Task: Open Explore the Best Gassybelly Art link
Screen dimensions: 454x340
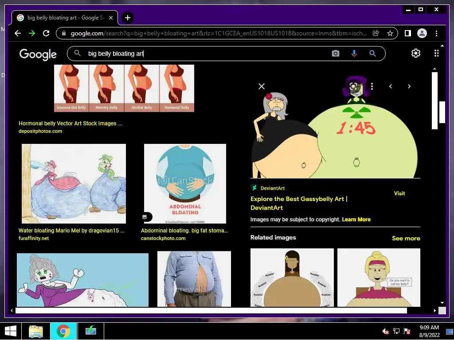Action: point(299,203)
